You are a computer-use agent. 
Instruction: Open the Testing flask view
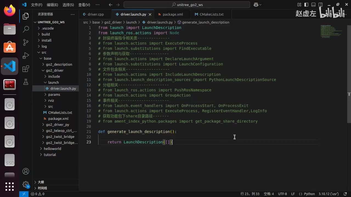point(26,82)
